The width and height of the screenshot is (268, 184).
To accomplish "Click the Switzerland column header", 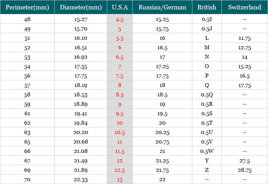I will pos(245,7).
